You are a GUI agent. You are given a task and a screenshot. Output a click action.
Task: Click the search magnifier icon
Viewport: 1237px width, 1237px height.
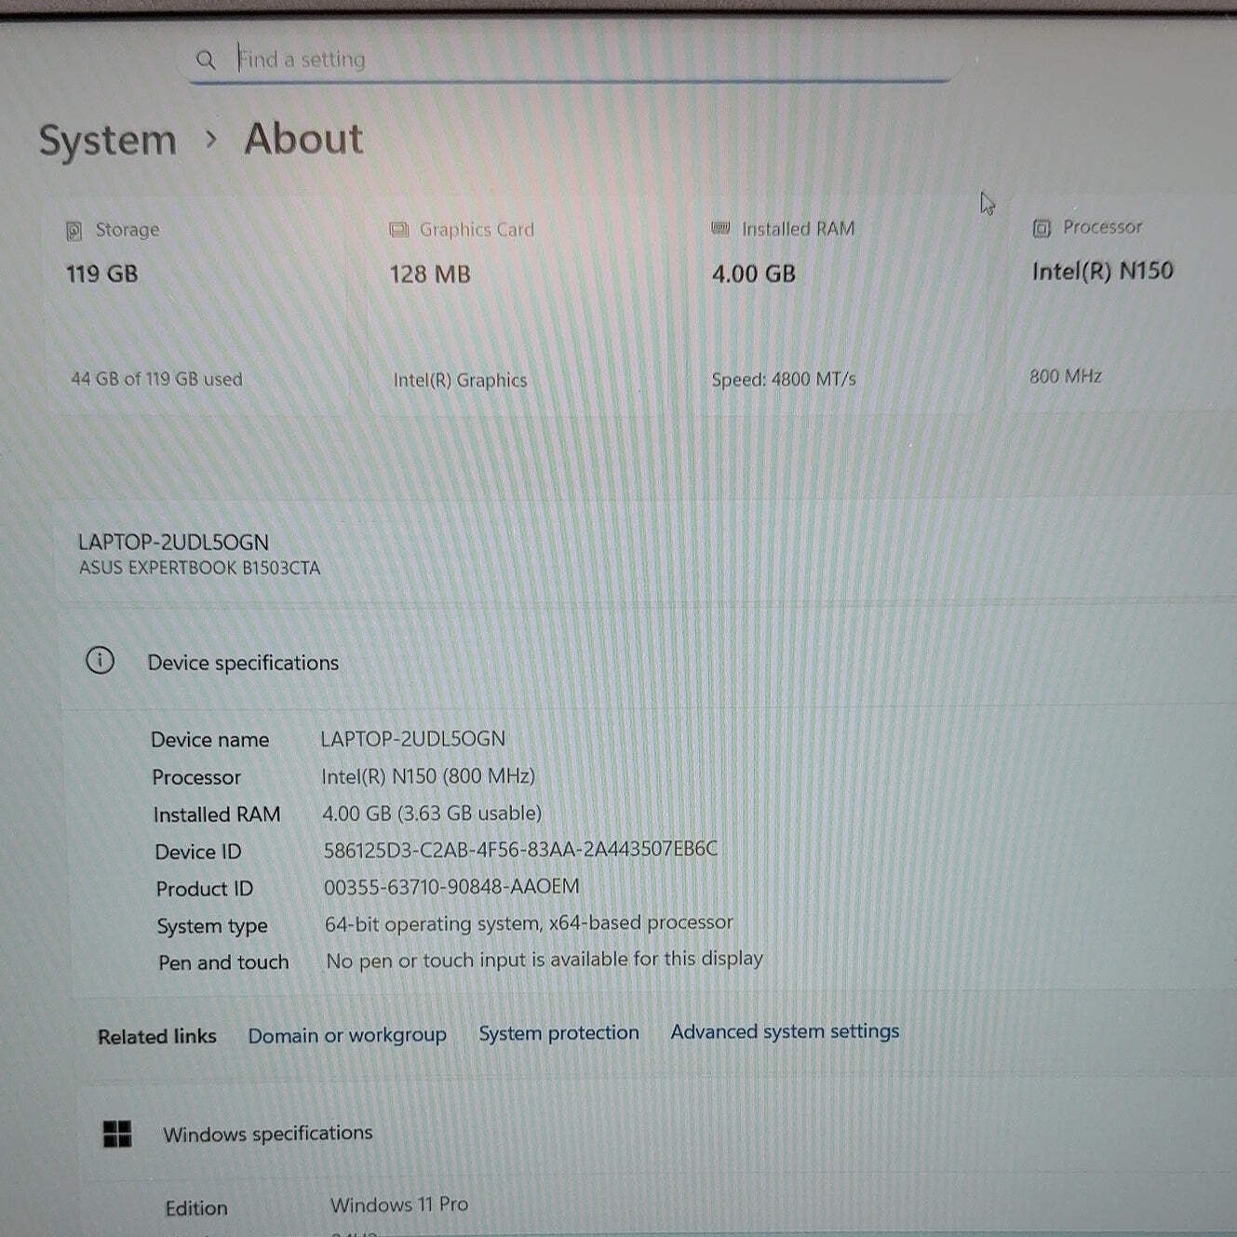(x=206, y=61)
